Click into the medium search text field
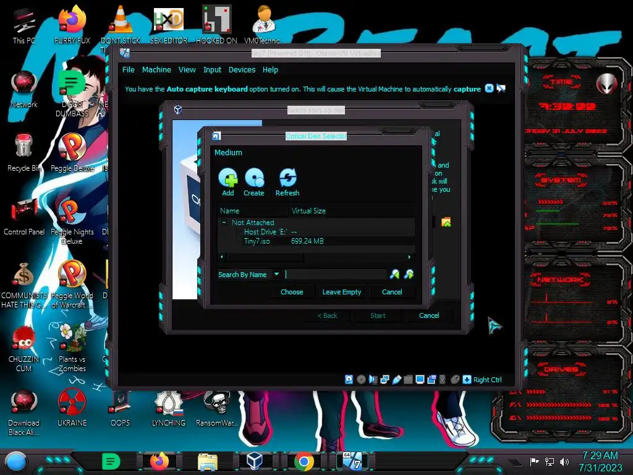 336,275
